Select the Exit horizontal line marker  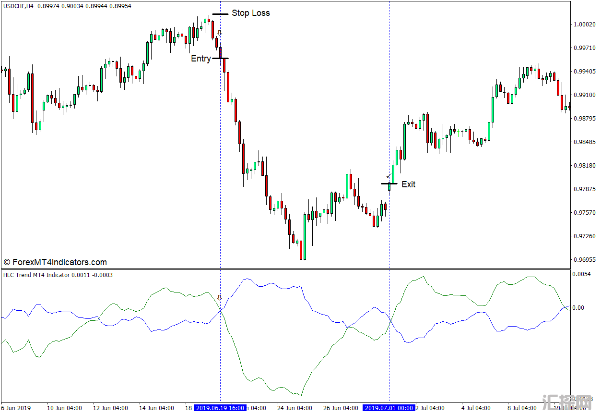click(389, 183)
